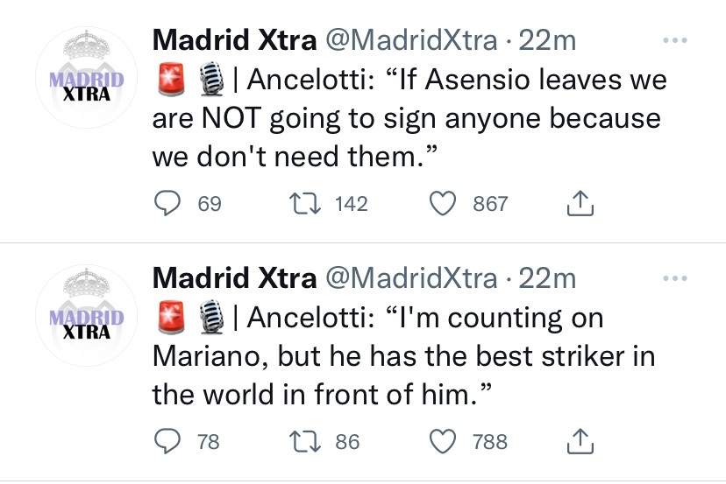Viewport: 726px width, 484px height.
Task: Reply to the Asensio tweet
Action: point(167,204)
